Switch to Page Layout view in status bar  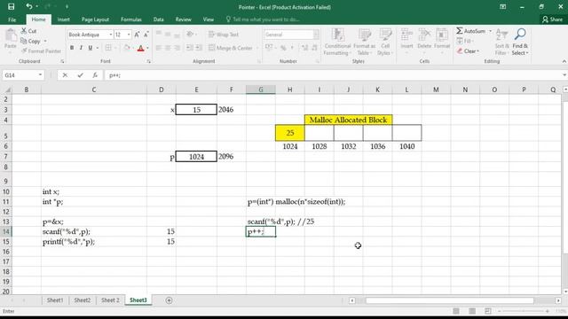coord(472,311)
